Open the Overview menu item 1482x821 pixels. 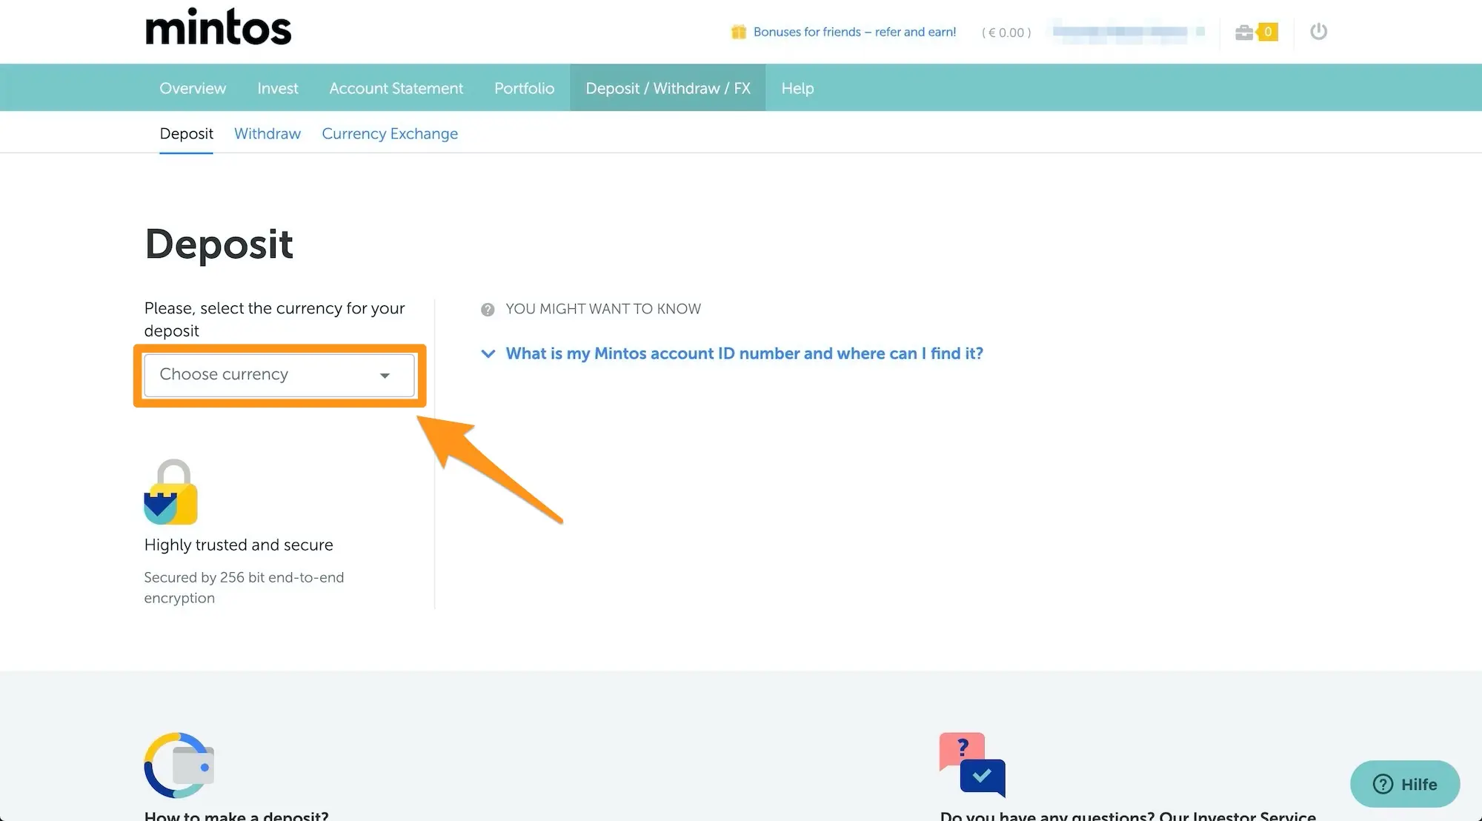pyautogui.click(x=193, y=88)
